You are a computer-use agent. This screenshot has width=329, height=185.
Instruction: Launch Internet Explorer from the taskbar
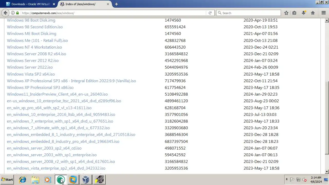23,180
